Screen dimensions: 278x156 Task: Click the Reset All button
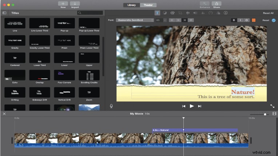268,13
